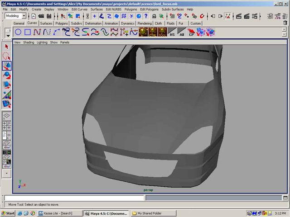Switch to the Surfaces shelf tab
The image size is (290, 217).
coord(46,23)
